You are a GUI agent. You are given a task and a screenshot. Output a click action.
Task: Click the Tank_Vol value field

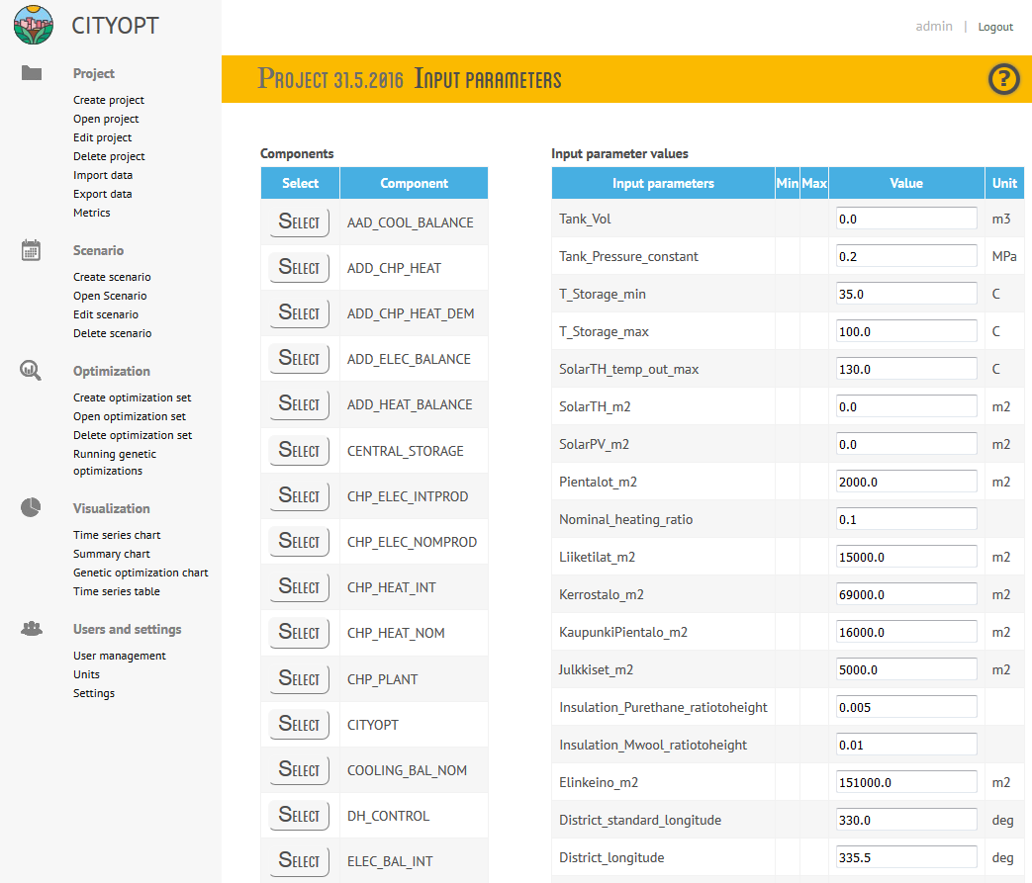click(906, 219)
